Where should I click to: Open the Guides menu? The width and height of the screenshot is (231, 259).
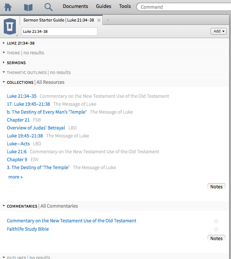[103, 6]
